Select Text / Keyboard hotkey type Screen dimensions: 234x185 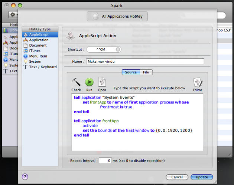point(40,67)
